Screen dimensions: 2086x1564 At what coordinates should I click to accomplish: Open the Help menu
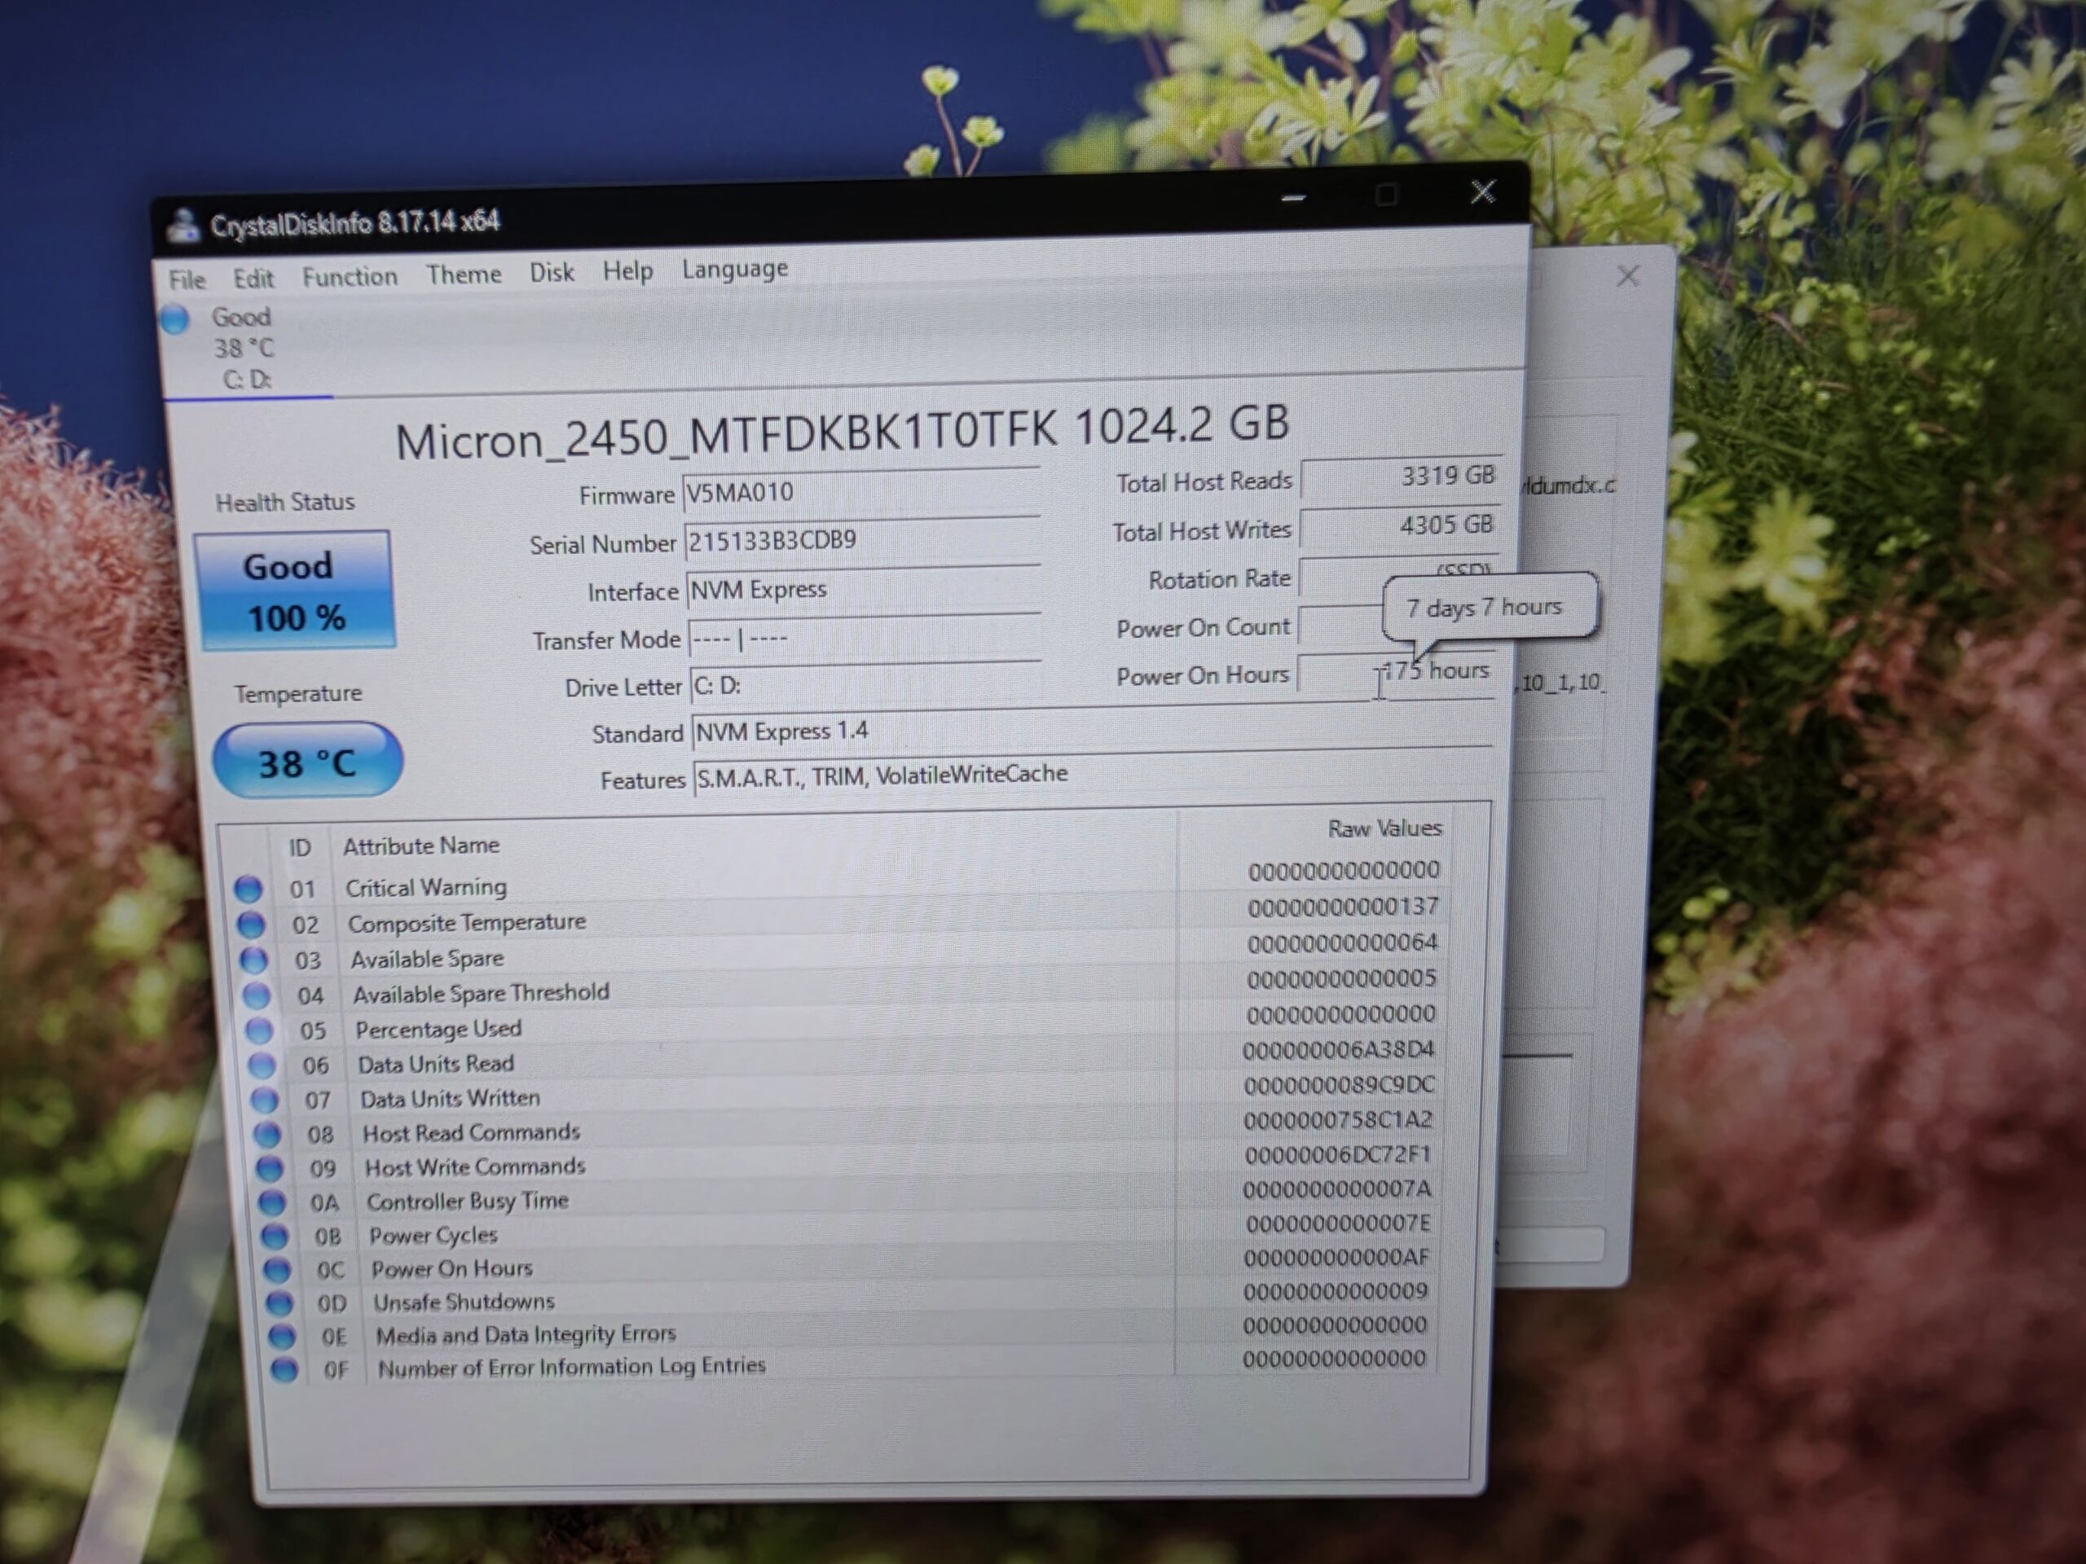click(x=628, y=270)
